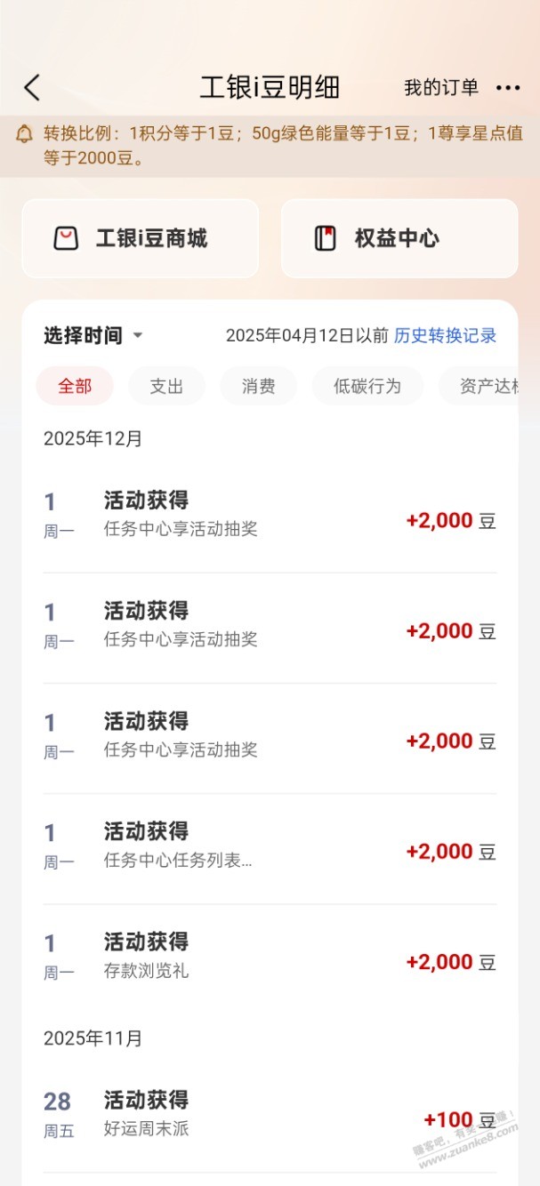
Task: Click the arrow beside 选择时间
Action: [x=138, y=336]
